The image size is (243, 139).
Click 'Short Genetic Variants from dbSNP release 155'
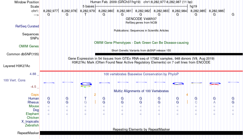(x=141, y=50)
